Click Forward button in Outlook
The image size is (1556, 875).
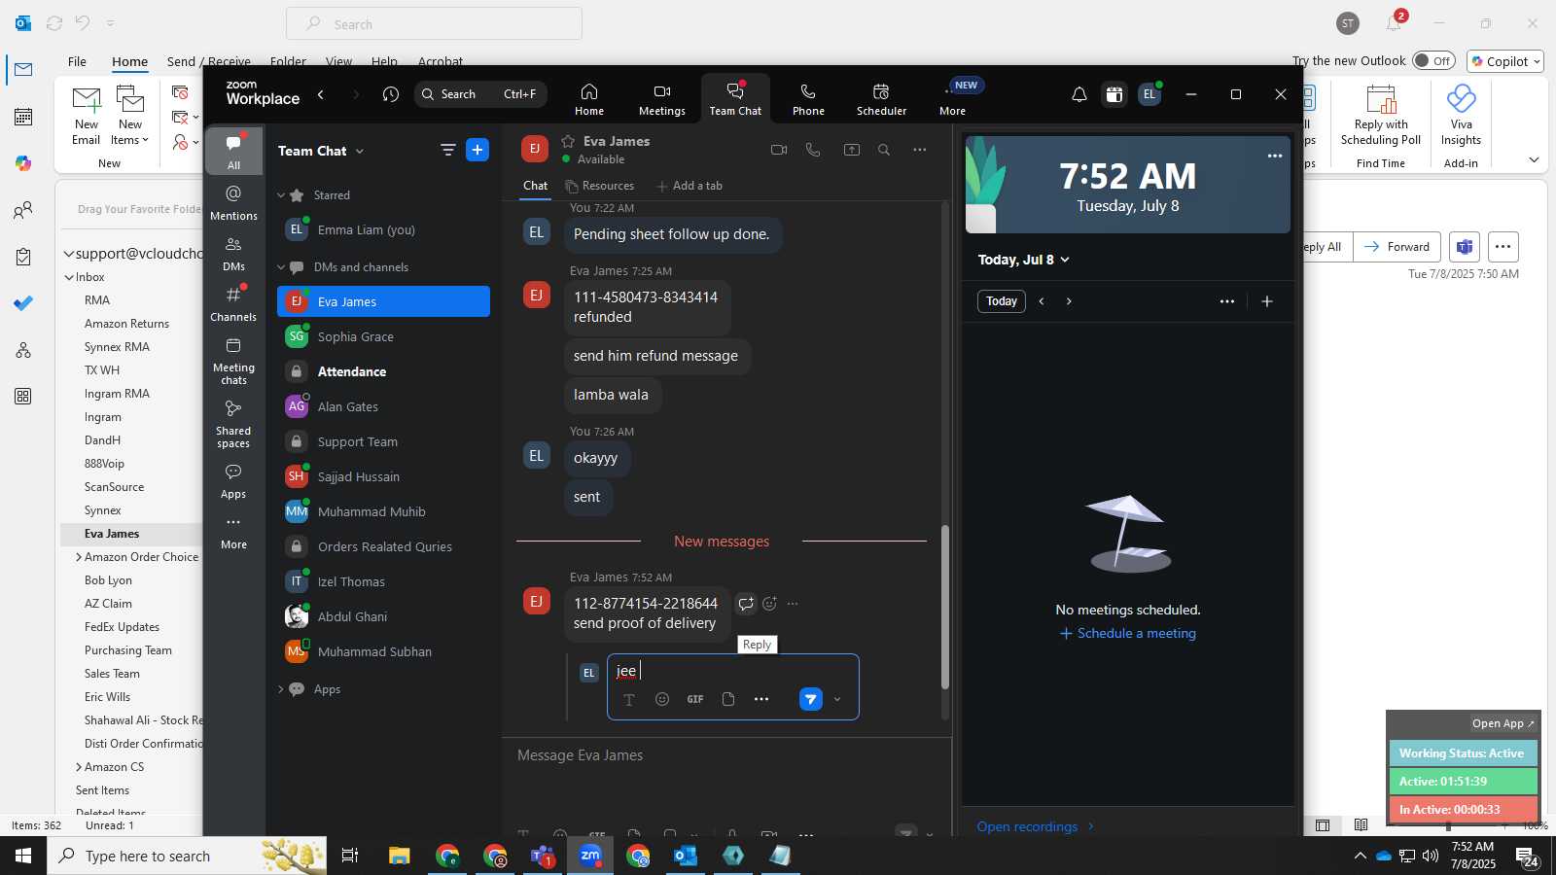[x=1397, y=247]
